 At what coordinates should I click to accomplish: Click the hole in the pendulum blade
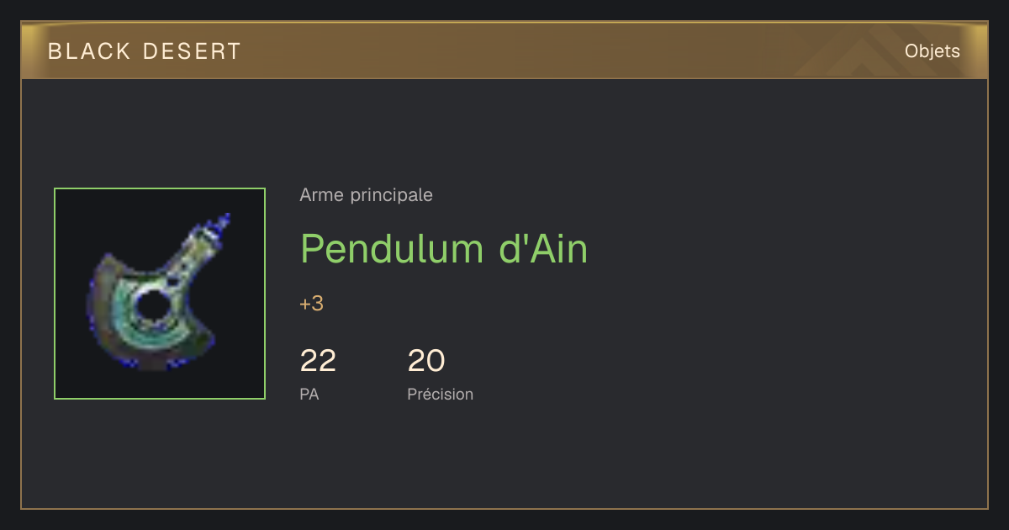tap(151, 305)
